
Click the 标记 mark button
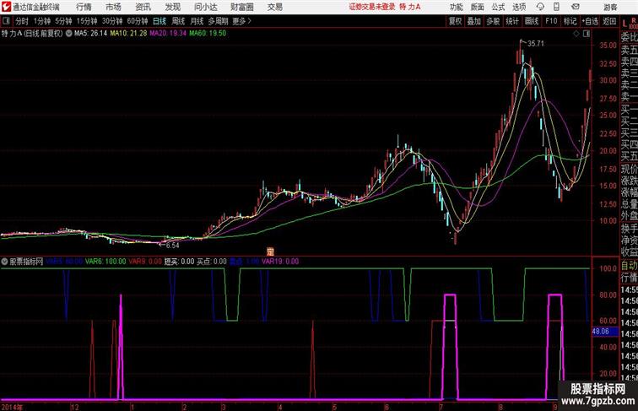pos(570,21)
